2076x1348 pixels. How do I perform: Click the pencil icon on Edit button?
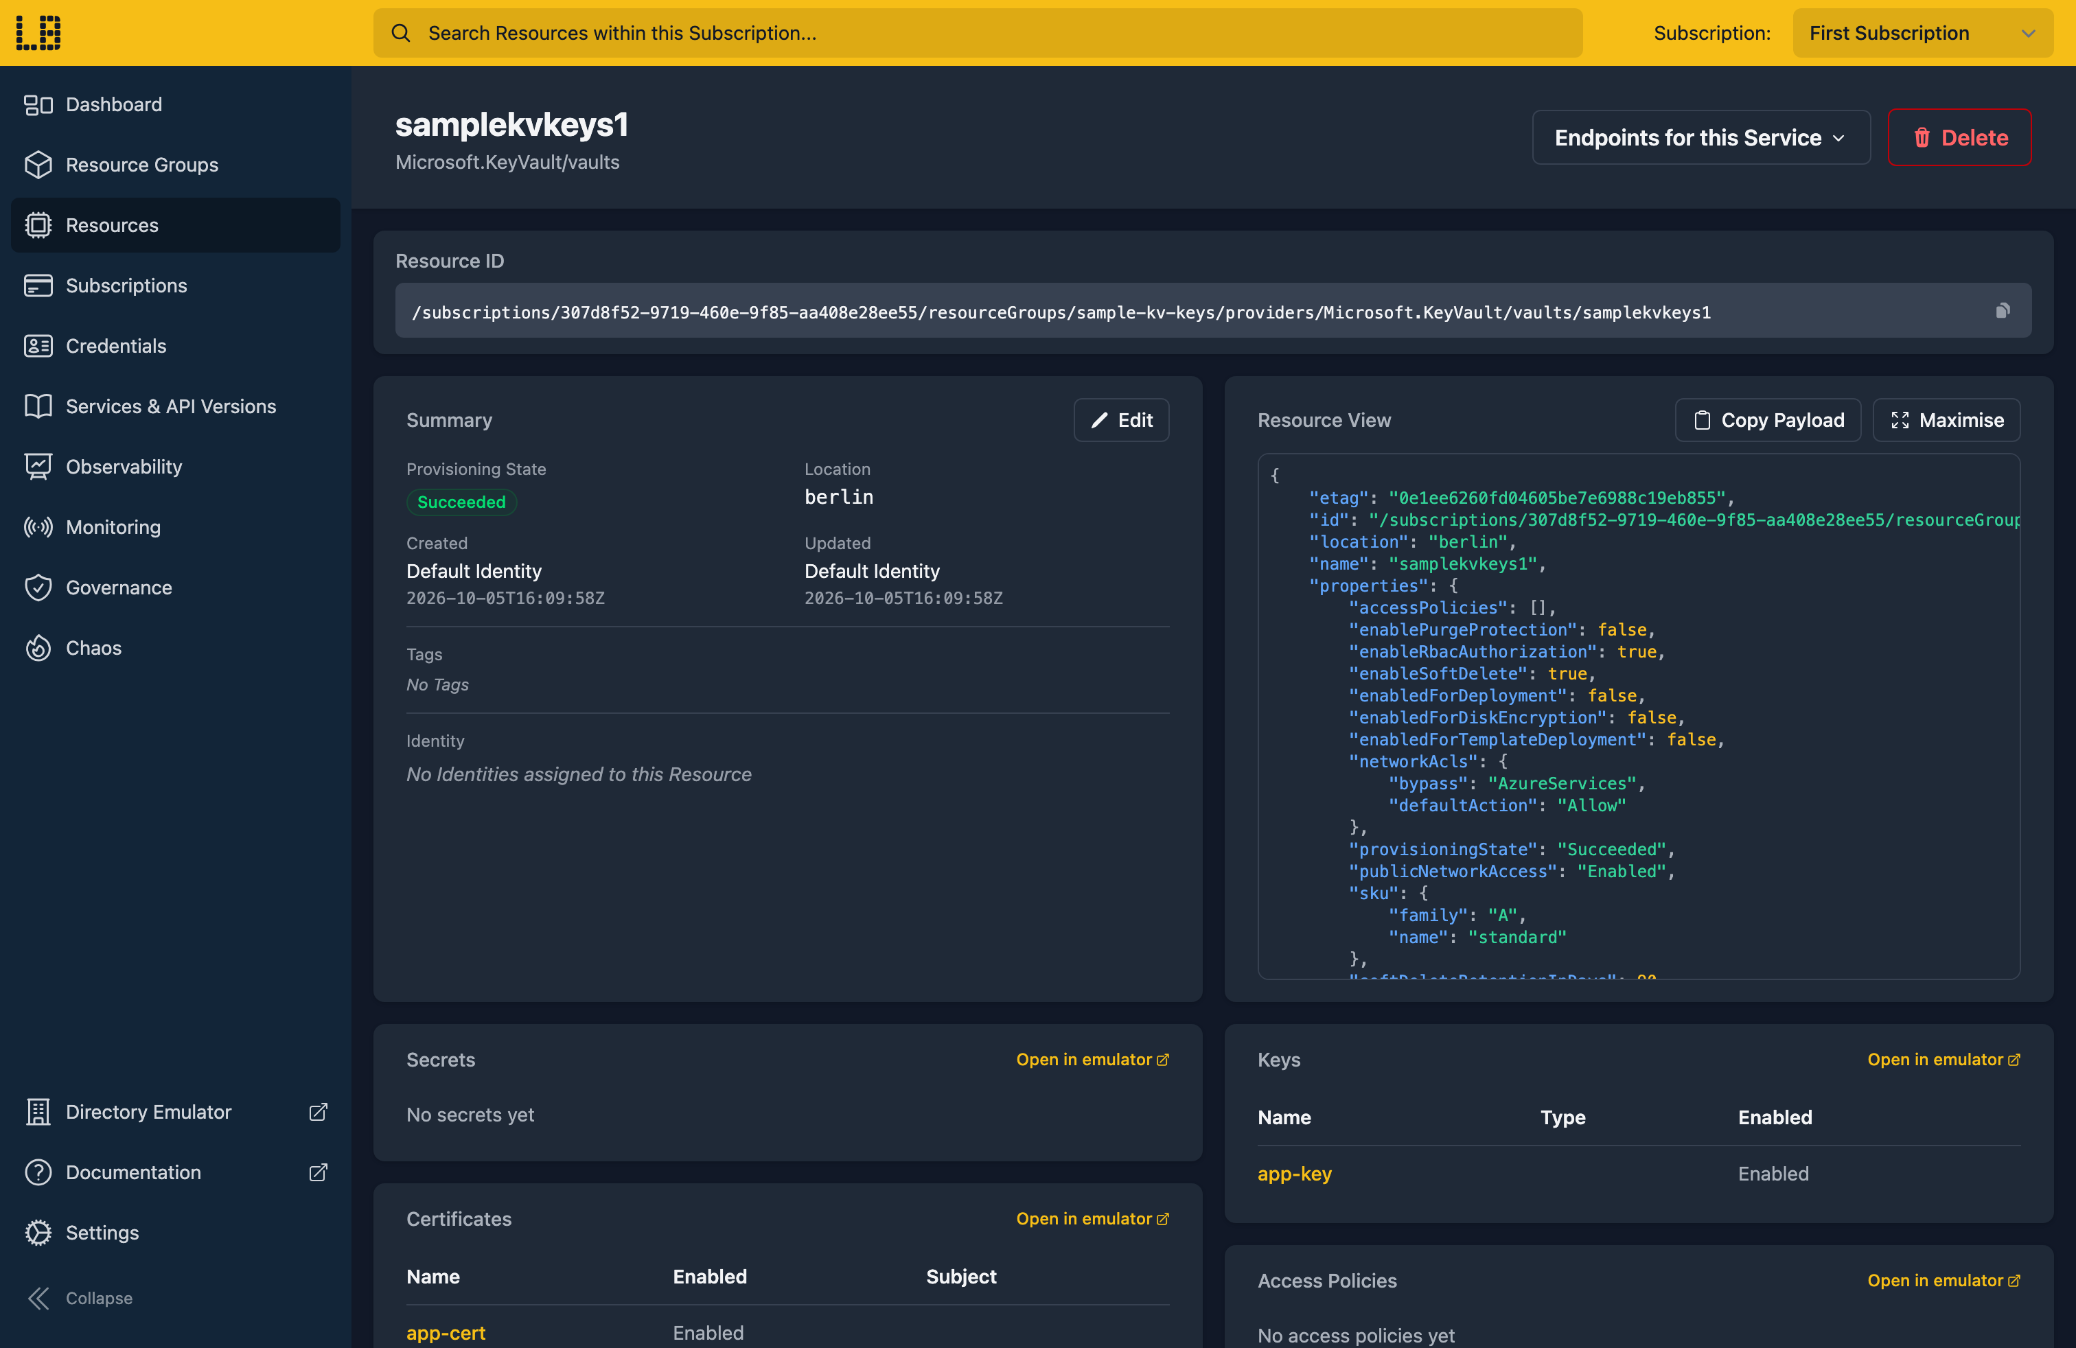(1100, 420)
